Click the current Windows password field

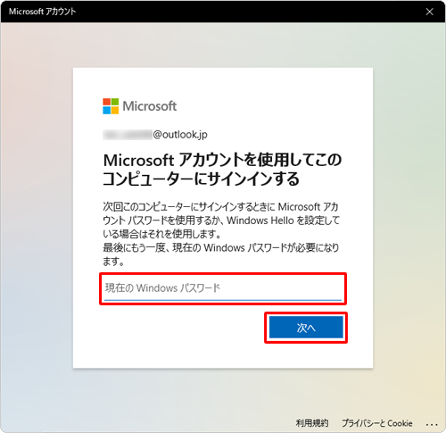(x=223, y=288)
